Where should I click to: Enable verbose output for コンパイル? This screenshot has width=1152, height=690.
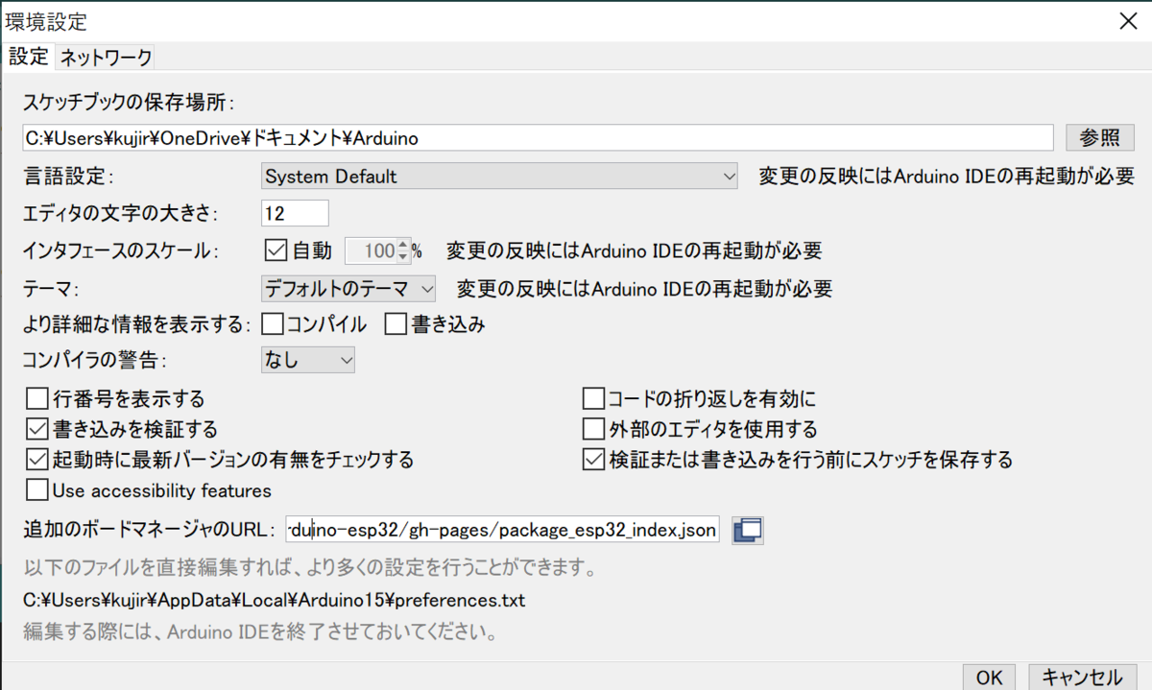pyautogui.click(x=274, y=323)
